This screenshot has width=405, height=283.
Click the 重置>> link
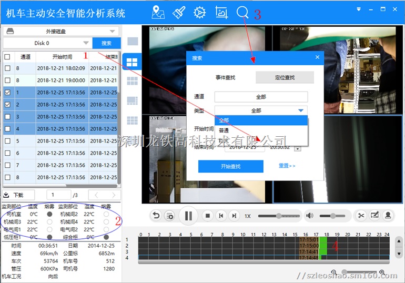point(287,166)
